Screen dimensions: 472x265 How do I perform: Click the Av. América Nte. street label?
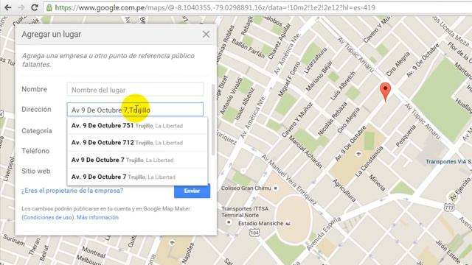[288, 54]
